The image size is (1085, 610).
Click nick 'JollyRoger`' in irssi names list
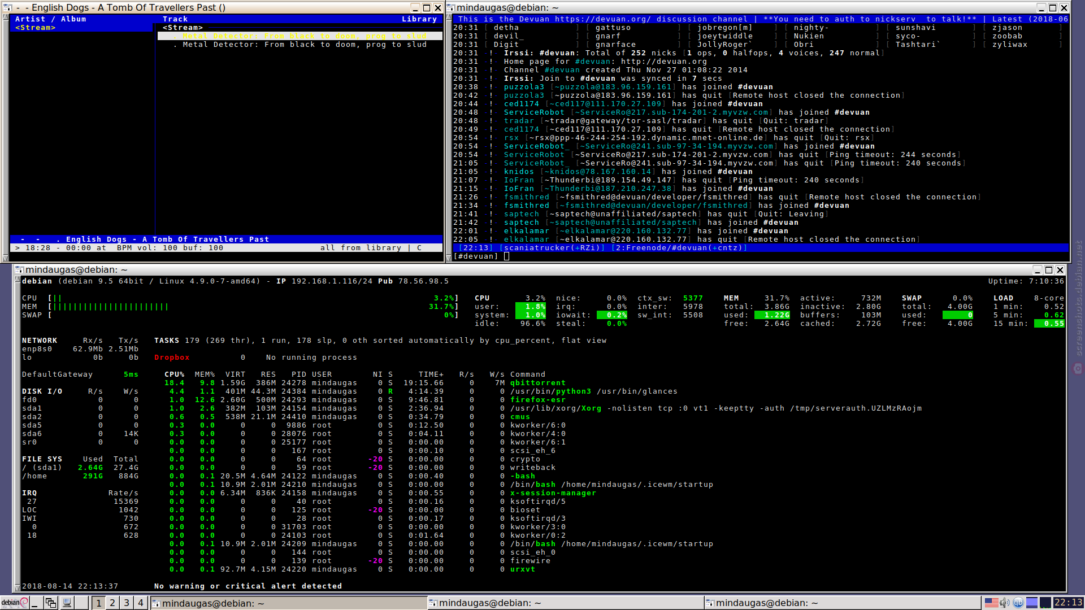click(724, 44)
